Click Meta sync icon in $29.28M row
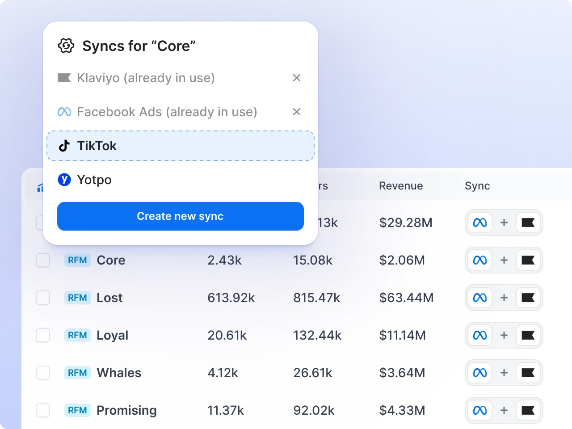The image size is (572, 429). coord(480,223)
